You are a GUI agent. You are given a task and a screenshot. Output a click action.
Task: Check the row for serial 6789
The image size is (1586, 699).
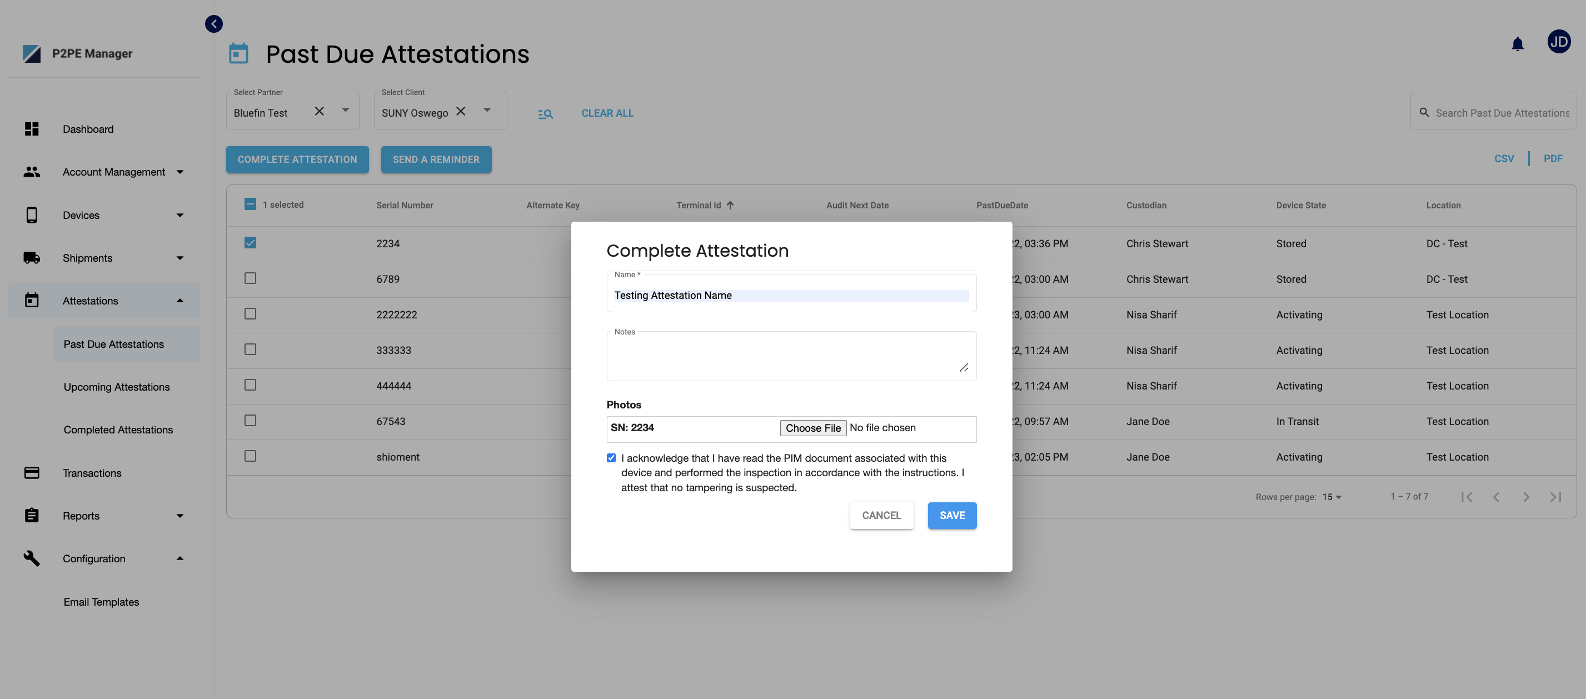[250, 278]
